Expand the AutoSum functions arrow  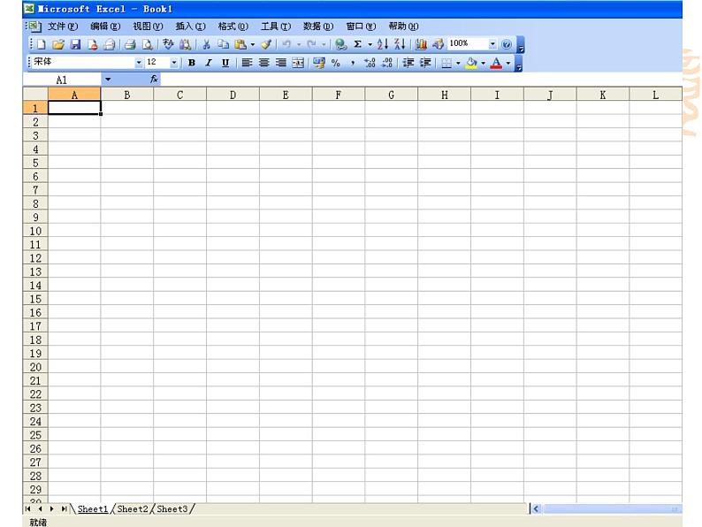(370, 44)
